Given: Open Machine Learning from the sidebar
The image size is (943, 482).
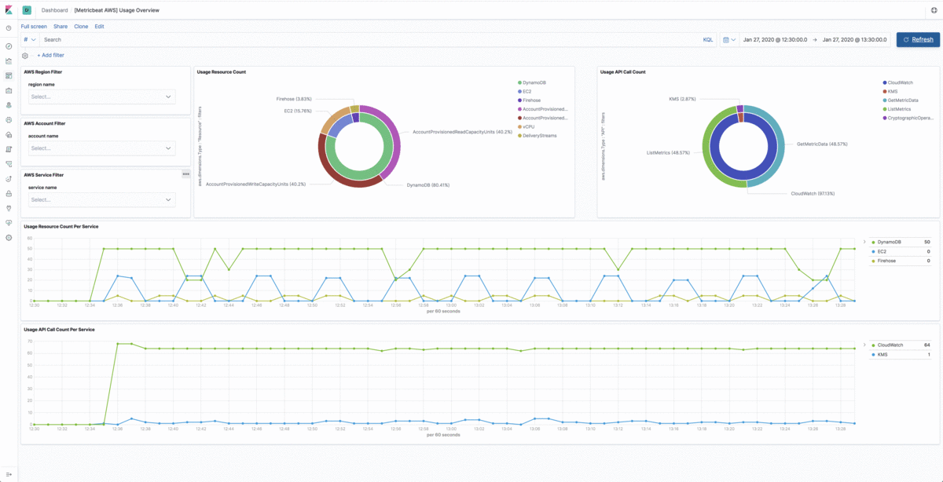Looking at the screenshot, I should pyautogui.click(x=9, y=119).
